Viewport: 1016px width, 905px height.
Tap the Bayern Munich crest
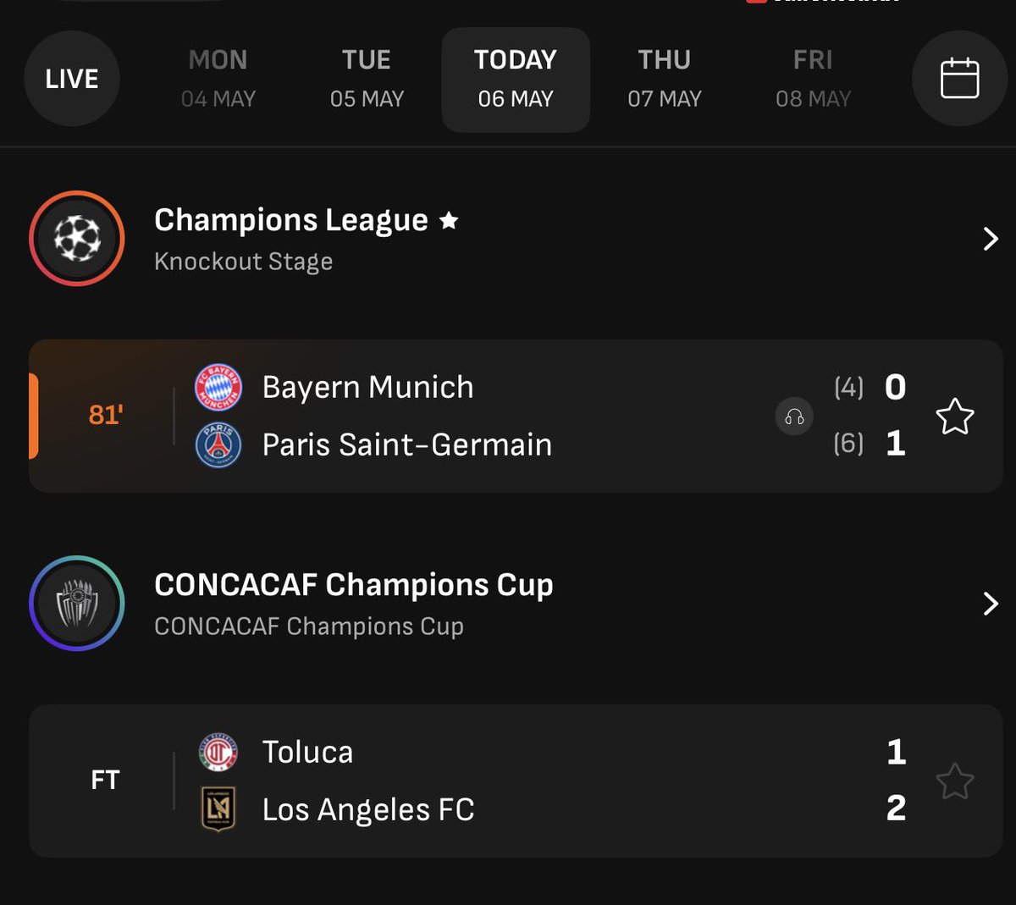pos(218,388)
